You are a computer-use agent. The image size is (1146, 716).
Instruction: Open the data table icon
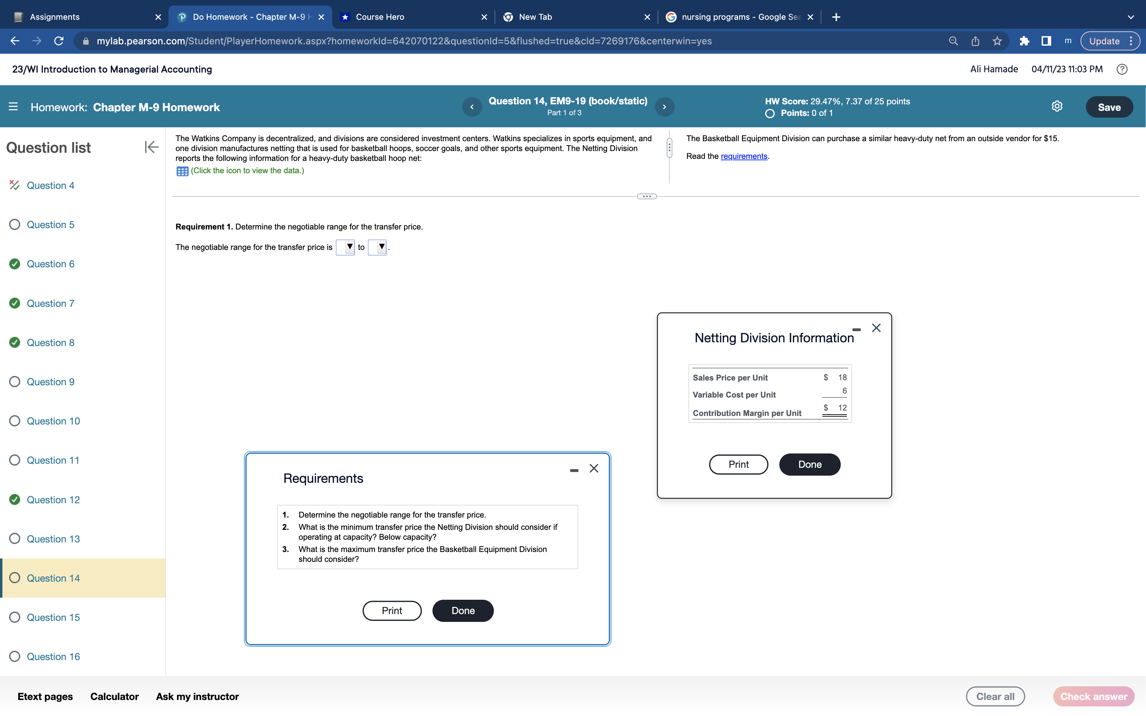tap(182, 171)
